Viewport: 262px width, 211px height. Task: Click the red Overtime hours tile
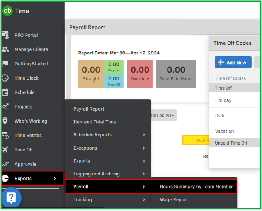140,74
